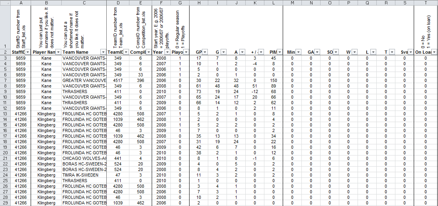Select column A header
The image size is (438, 206).
tap(21, 2)
